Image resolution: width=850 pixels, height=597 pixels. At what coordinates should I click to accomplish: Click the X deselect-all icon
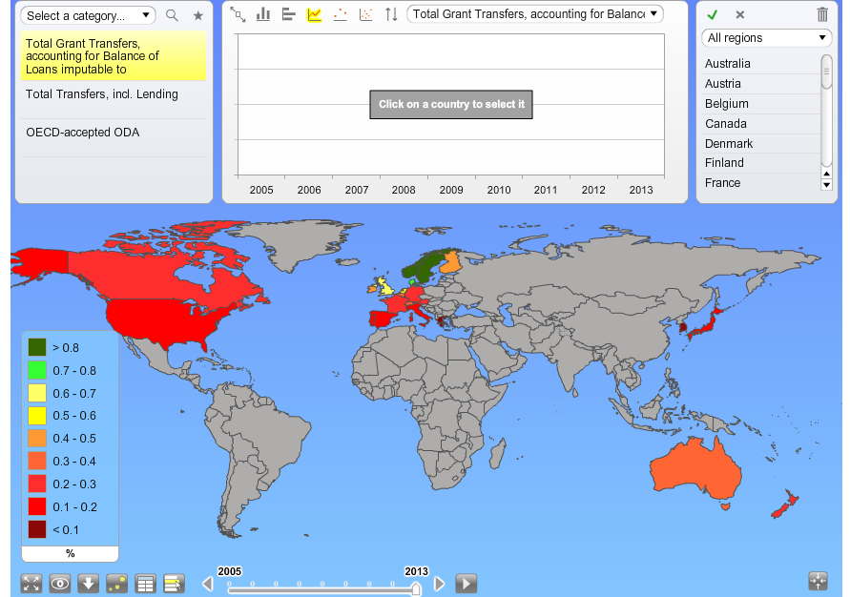pos(740,14)
